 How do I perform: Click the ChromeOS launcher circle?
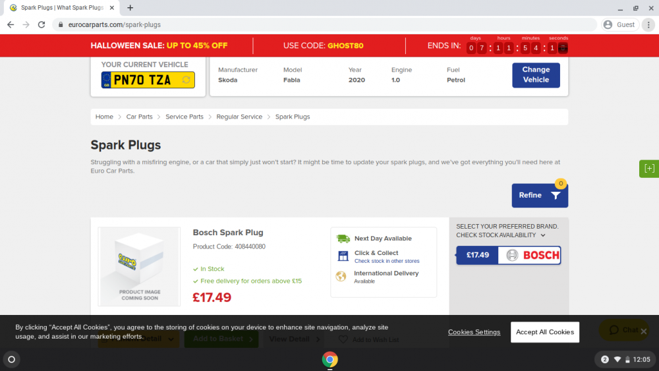tap(12, 359)
